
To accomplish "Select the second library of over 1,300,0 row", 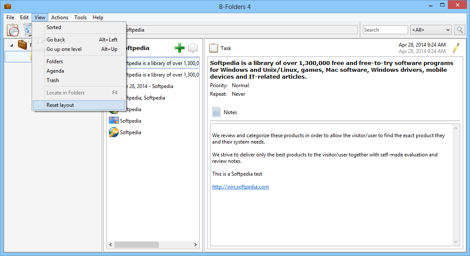I will pyautogui.click(x=163, y=74).
